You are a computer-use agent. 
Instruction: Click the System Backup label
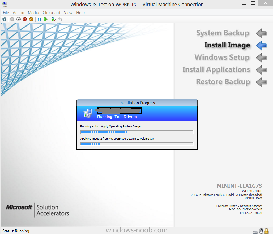[x=223, y=33]
